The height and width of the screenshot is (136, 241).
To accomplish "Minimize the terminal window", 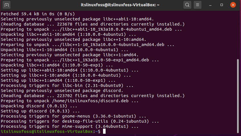I will 210,5.
